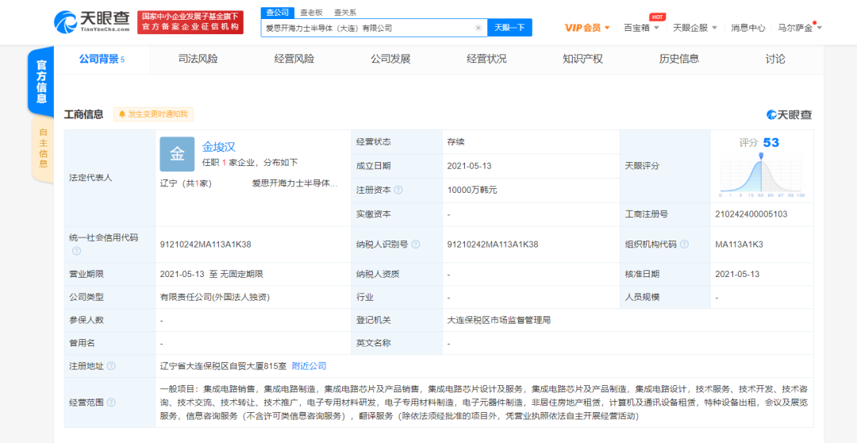
Task: Click the TianYanCha logo at top left
Action: 92,21
